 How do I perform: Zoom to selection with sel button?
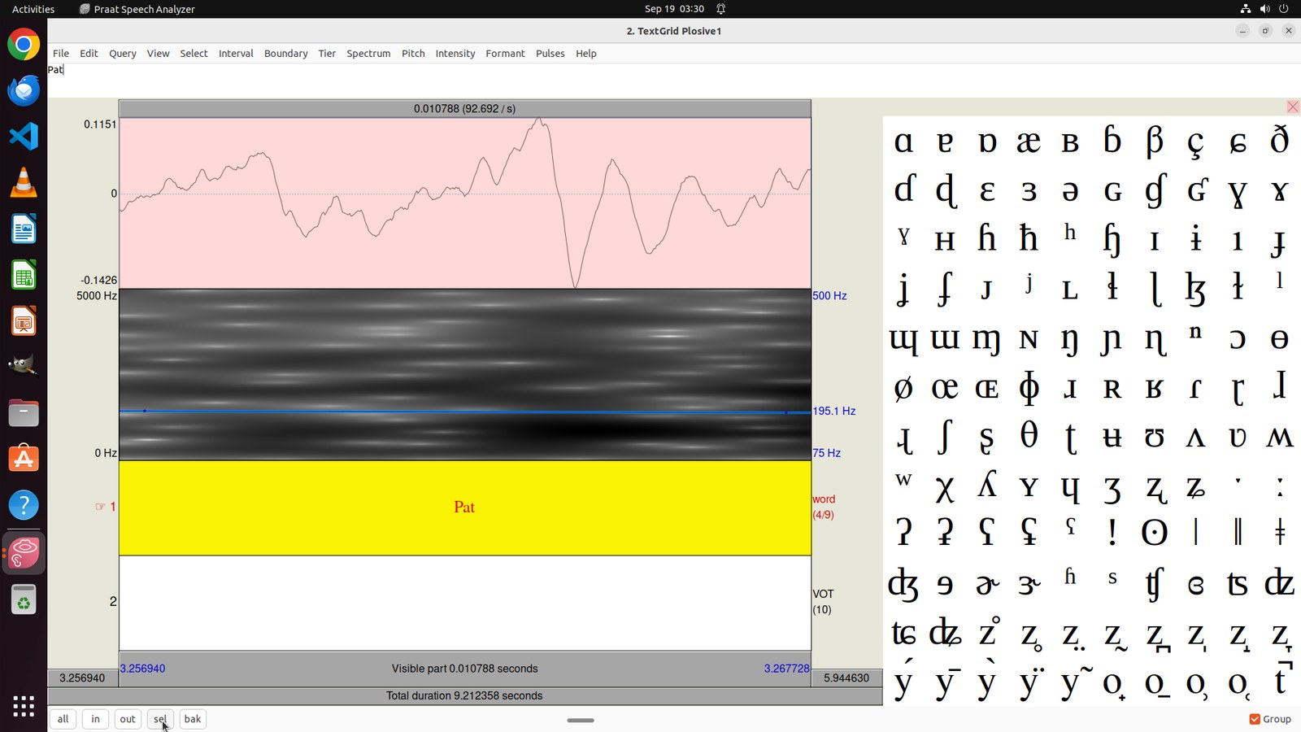point(160,719)
